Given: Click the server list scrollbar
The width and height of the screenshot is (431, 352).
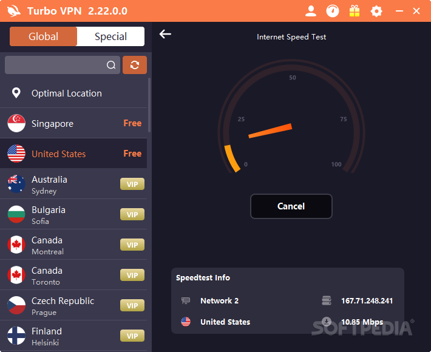Looking at the screenshot, I should [149, 105].
